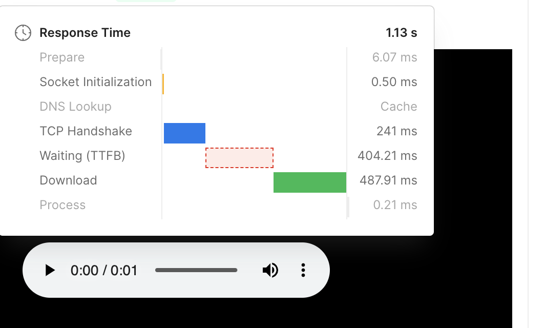This screenshot has width=545, height=328.
Task: Click the green Download timing bar
Action: coord(310,182)
